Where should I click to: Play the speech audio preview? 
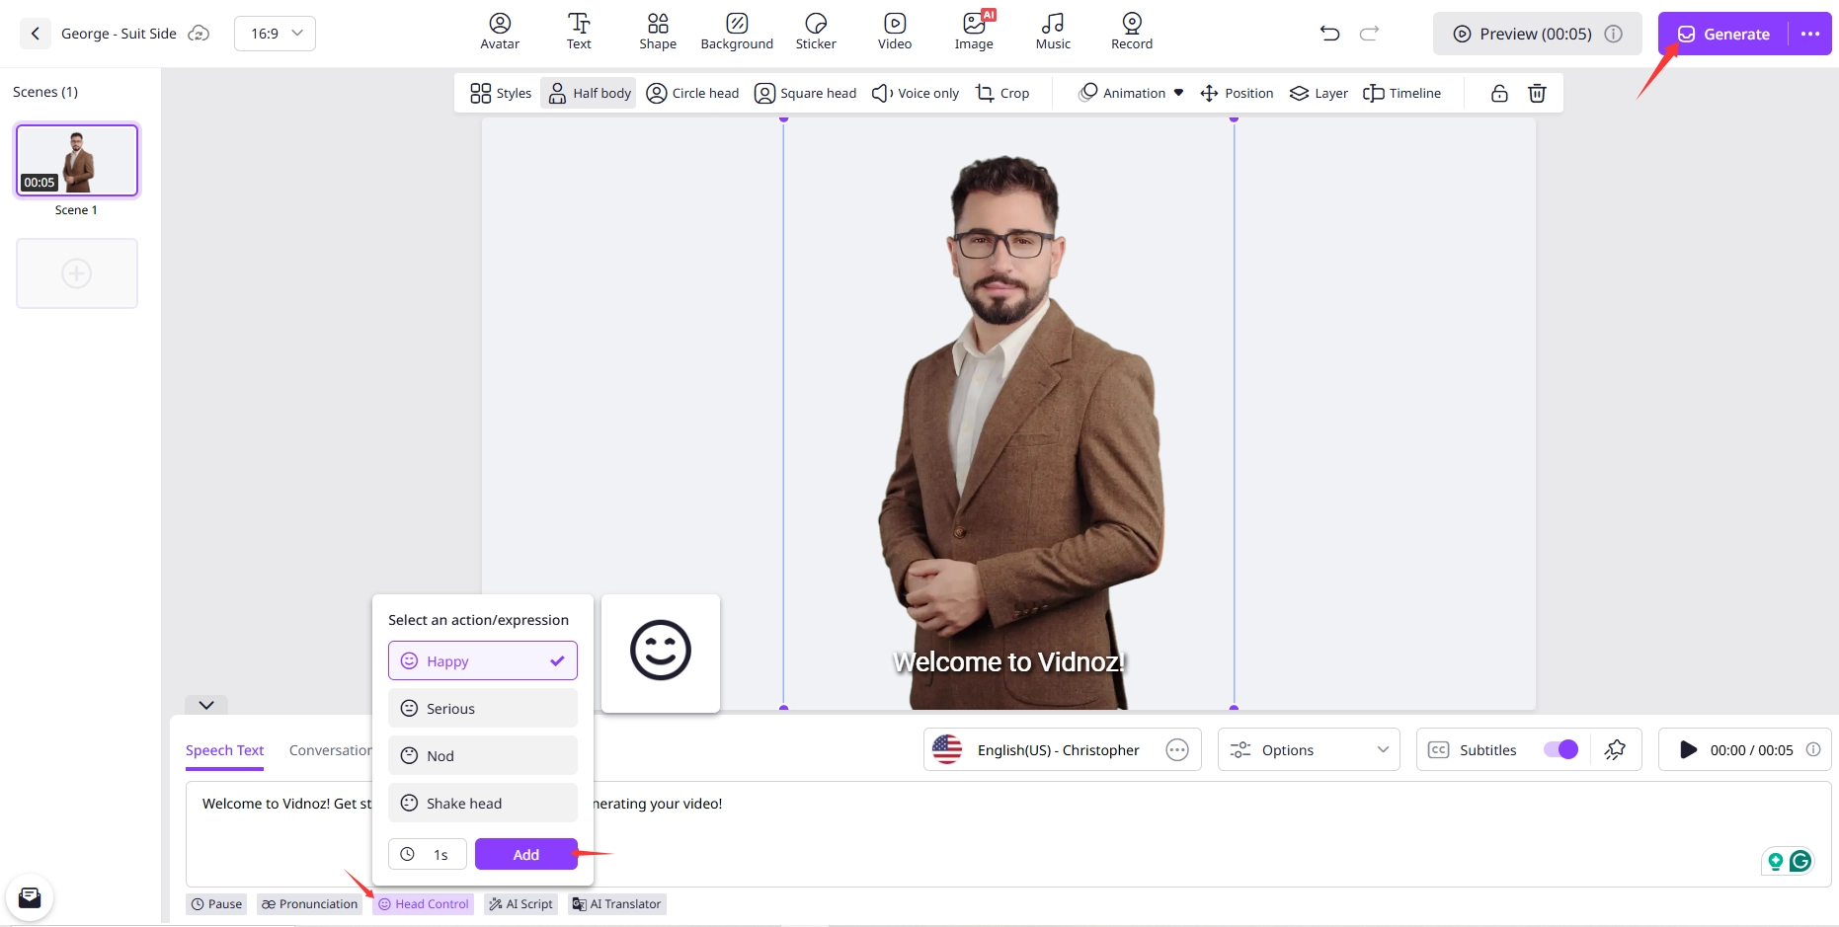[x=1688, y=750]
